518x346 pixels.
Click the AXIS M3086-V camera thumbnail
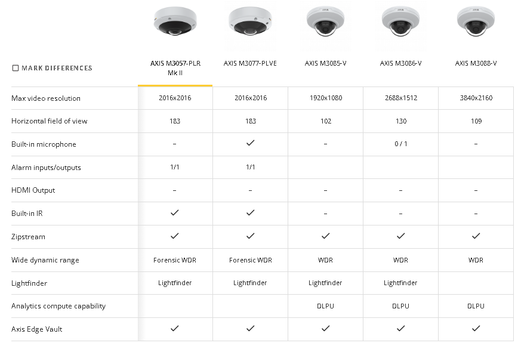pos(400,21)
